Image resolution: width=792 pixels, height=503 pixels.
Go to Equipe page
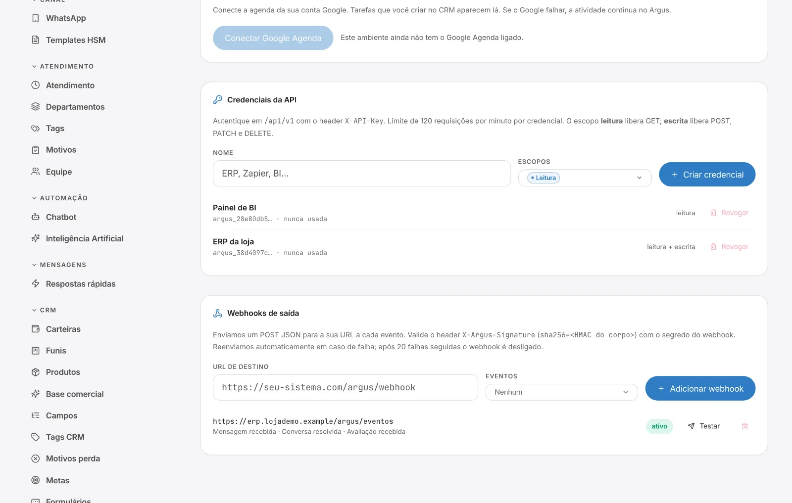coord(59,172)
